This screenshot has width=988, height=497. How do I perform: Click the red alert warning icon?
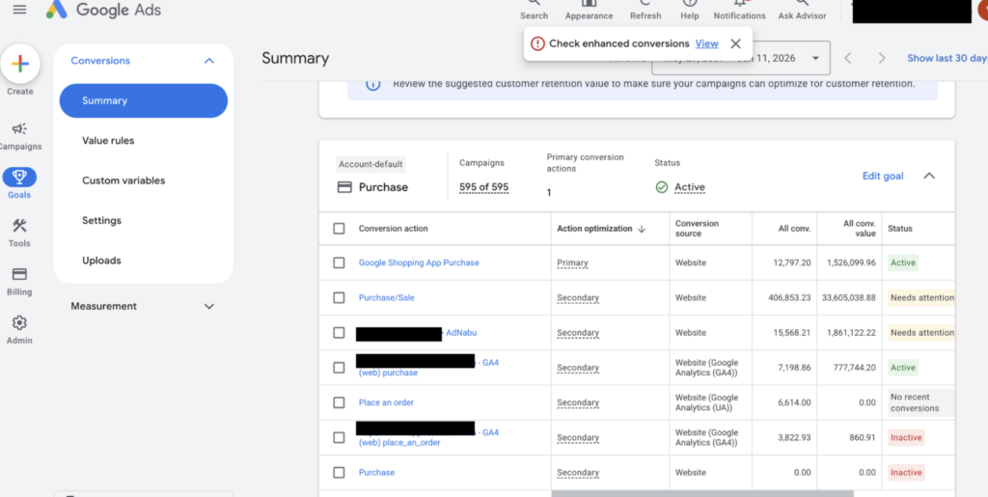[x=536, y=43]
